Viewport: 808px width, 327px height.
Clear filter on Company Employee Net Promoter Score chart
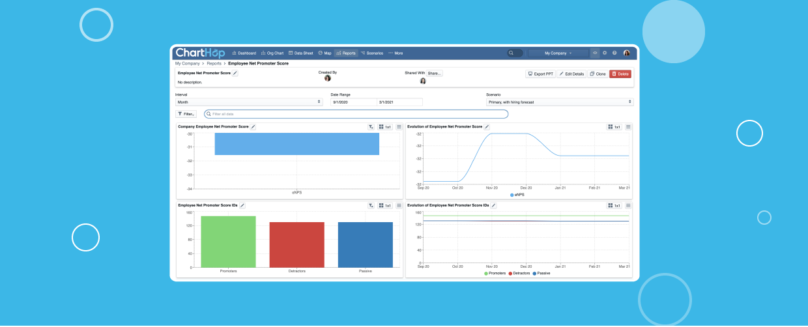(x=371, y=127)
